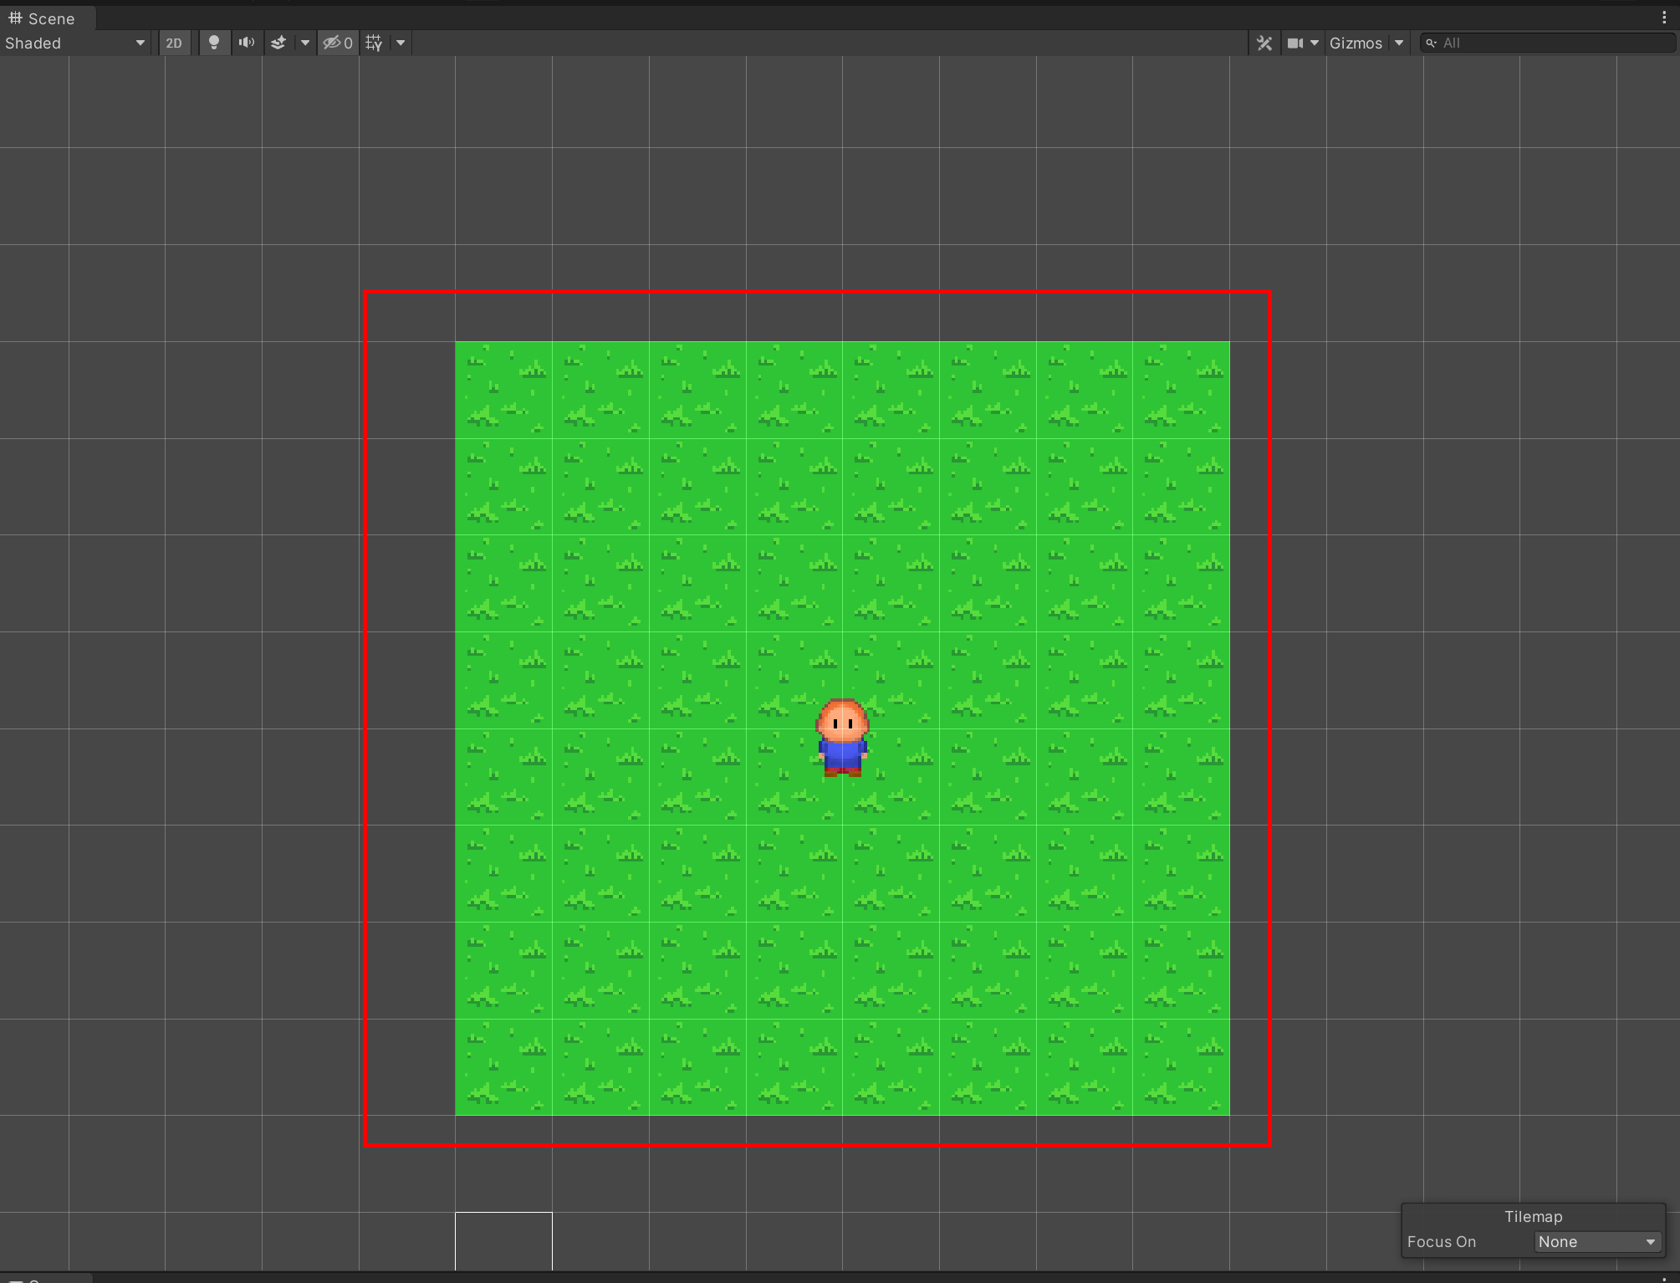1680x1283 pixels.
Task: Open Scene panel three-dot menu
Action: (x=1664, y=18)
